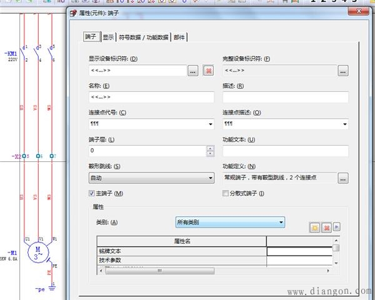
Task: Switch to the 符号数据 / 功能数据 tab
Action: pyautogui.click(x=144, y=37)
